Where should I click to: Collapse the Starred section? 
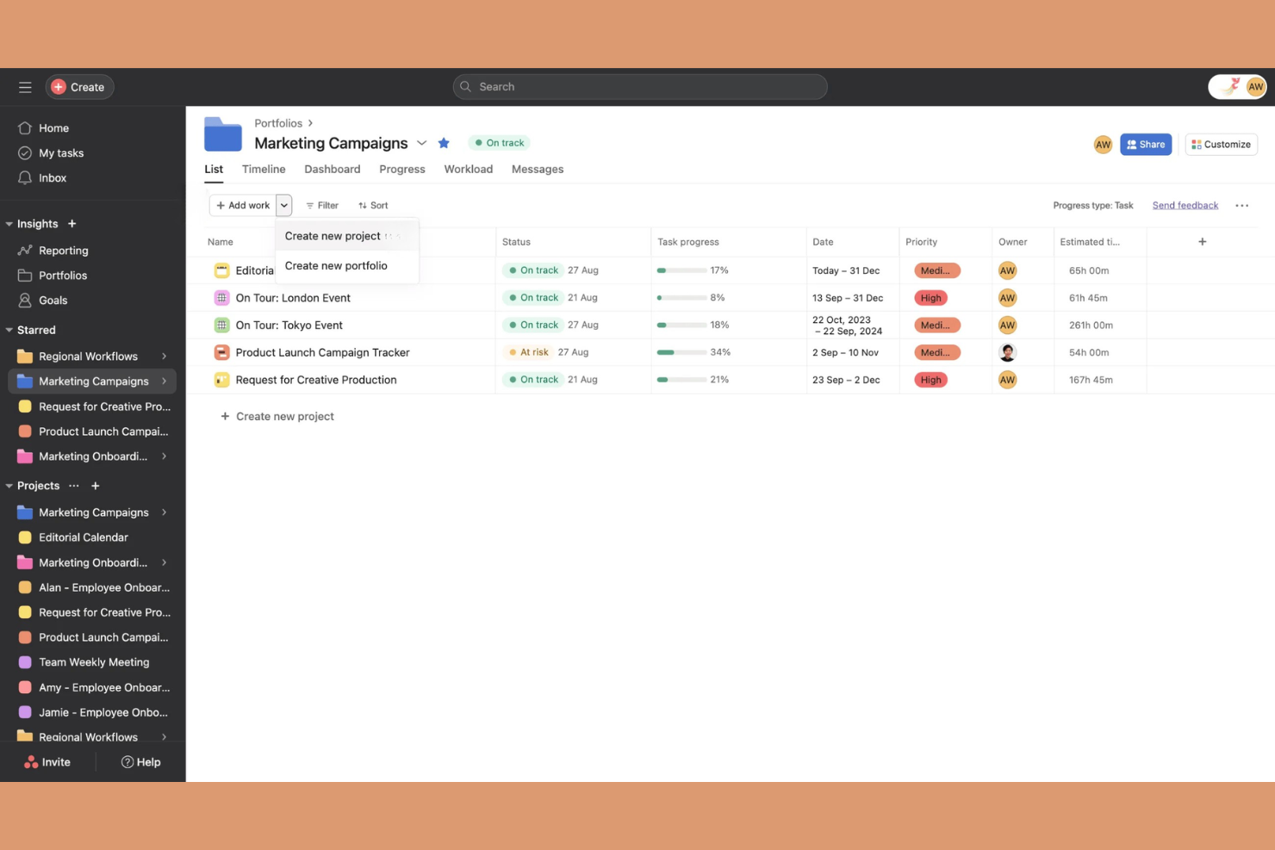[9, 330]
